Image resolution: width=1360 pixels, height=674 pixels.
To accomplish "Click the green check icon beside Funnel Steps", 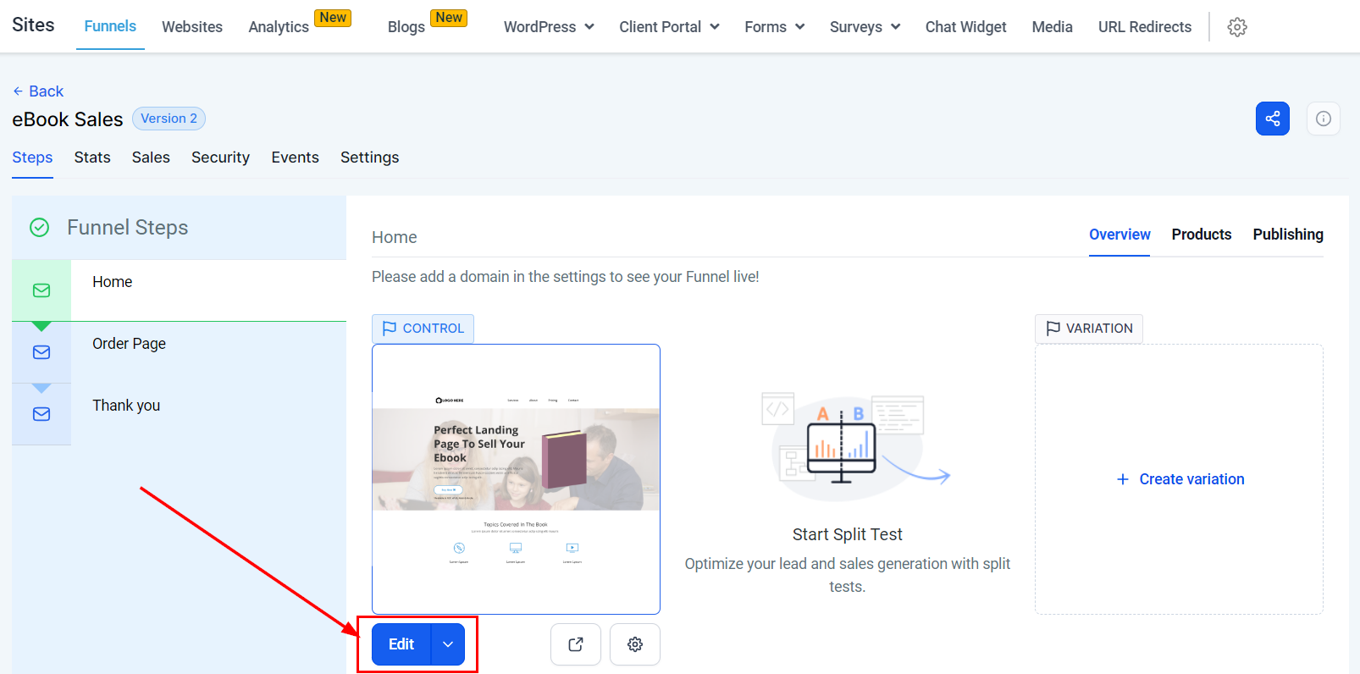I will click(x=39, y=227).
